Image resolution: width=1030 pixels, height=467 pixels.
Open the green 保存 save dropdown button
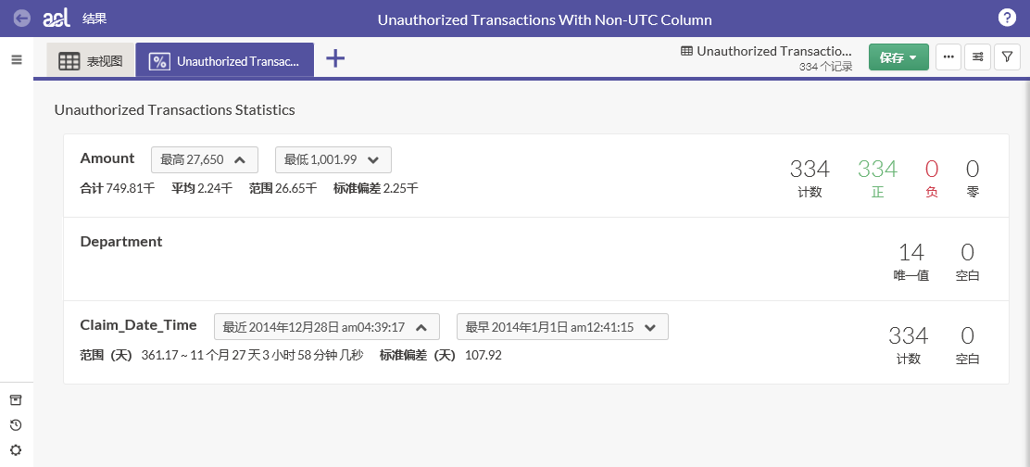[x=898, y=57]
